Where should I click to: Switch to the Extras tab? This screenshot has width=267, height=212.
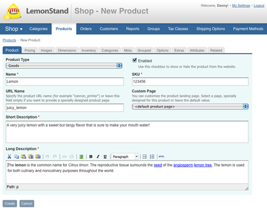(x=179, y=50)
